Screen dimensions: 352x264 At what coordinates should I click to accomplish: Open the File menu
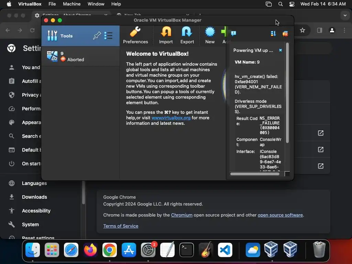pos(52,4)
